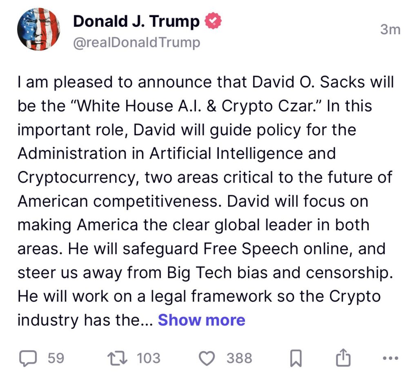Like the post with the heart icon

coord(207,358)
